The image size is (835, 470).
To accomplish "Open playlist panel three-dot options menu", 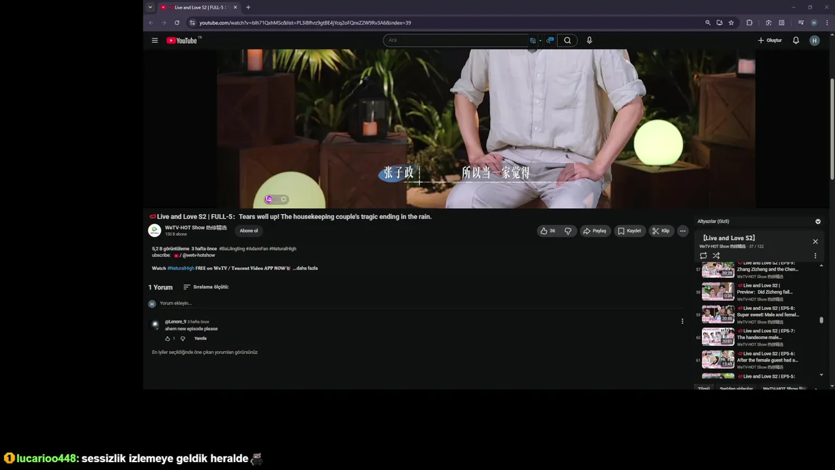I will click(x=815, y=256).
